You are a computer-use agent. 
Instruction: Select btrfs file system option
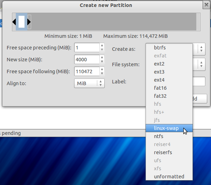click(x=160, y=48)
